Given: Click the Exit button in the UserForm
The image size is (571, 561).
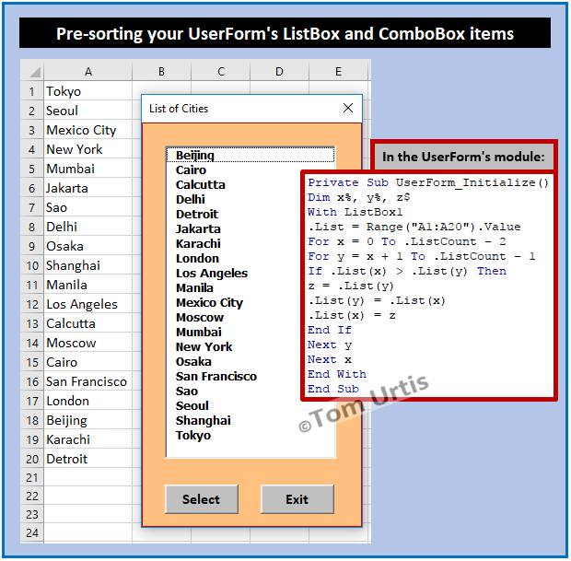Looking at the screenshot, I should click(297, 499).
